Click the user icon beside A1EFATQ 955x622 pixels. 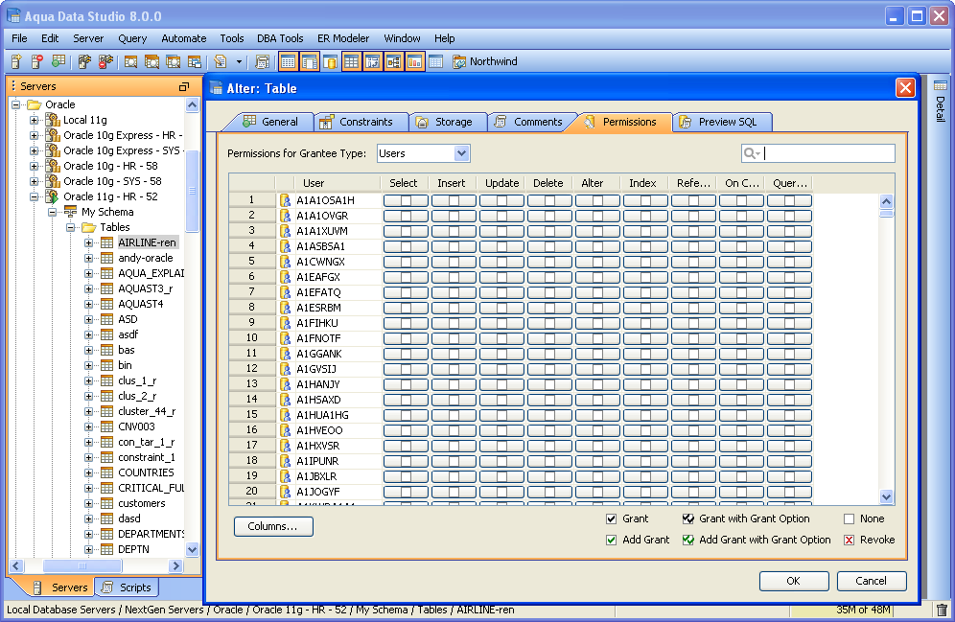pyautogui.click(x=285, y=292)
